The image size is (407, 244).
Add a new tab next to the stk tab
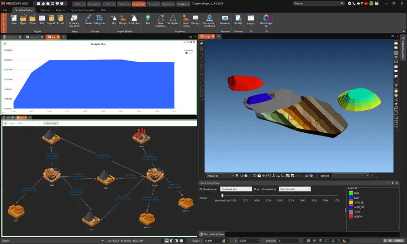coord(63,37)
